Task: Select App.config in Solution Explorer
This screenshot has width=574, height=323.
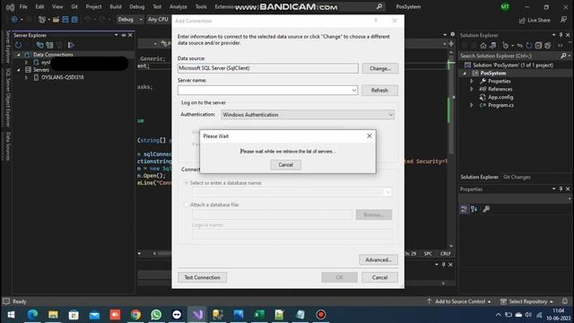Action: tap(500, 97)
